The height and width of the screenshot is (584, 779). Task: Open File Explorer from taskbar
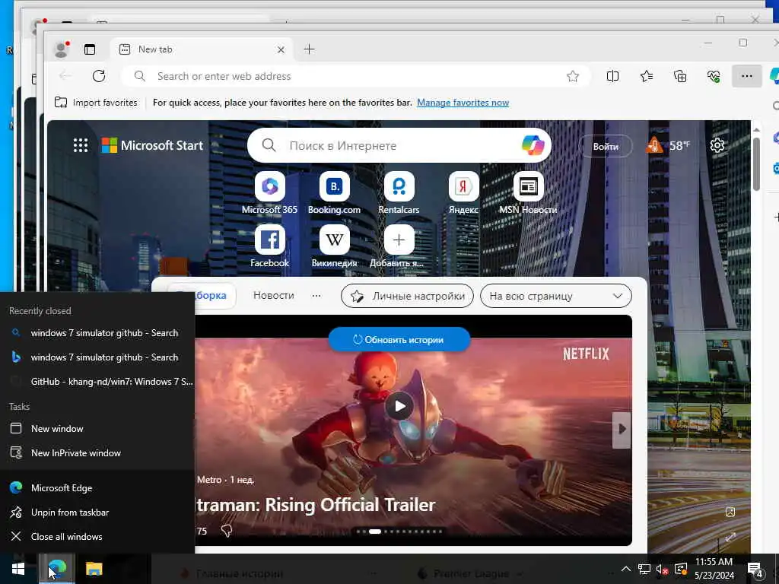94,569
